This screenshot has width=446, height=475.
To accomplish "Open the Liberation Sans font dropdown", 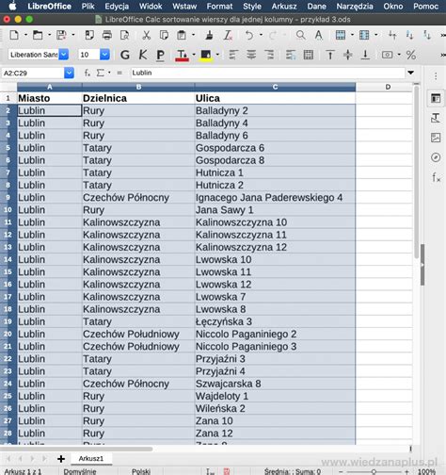I will click(x=64, y=55).
